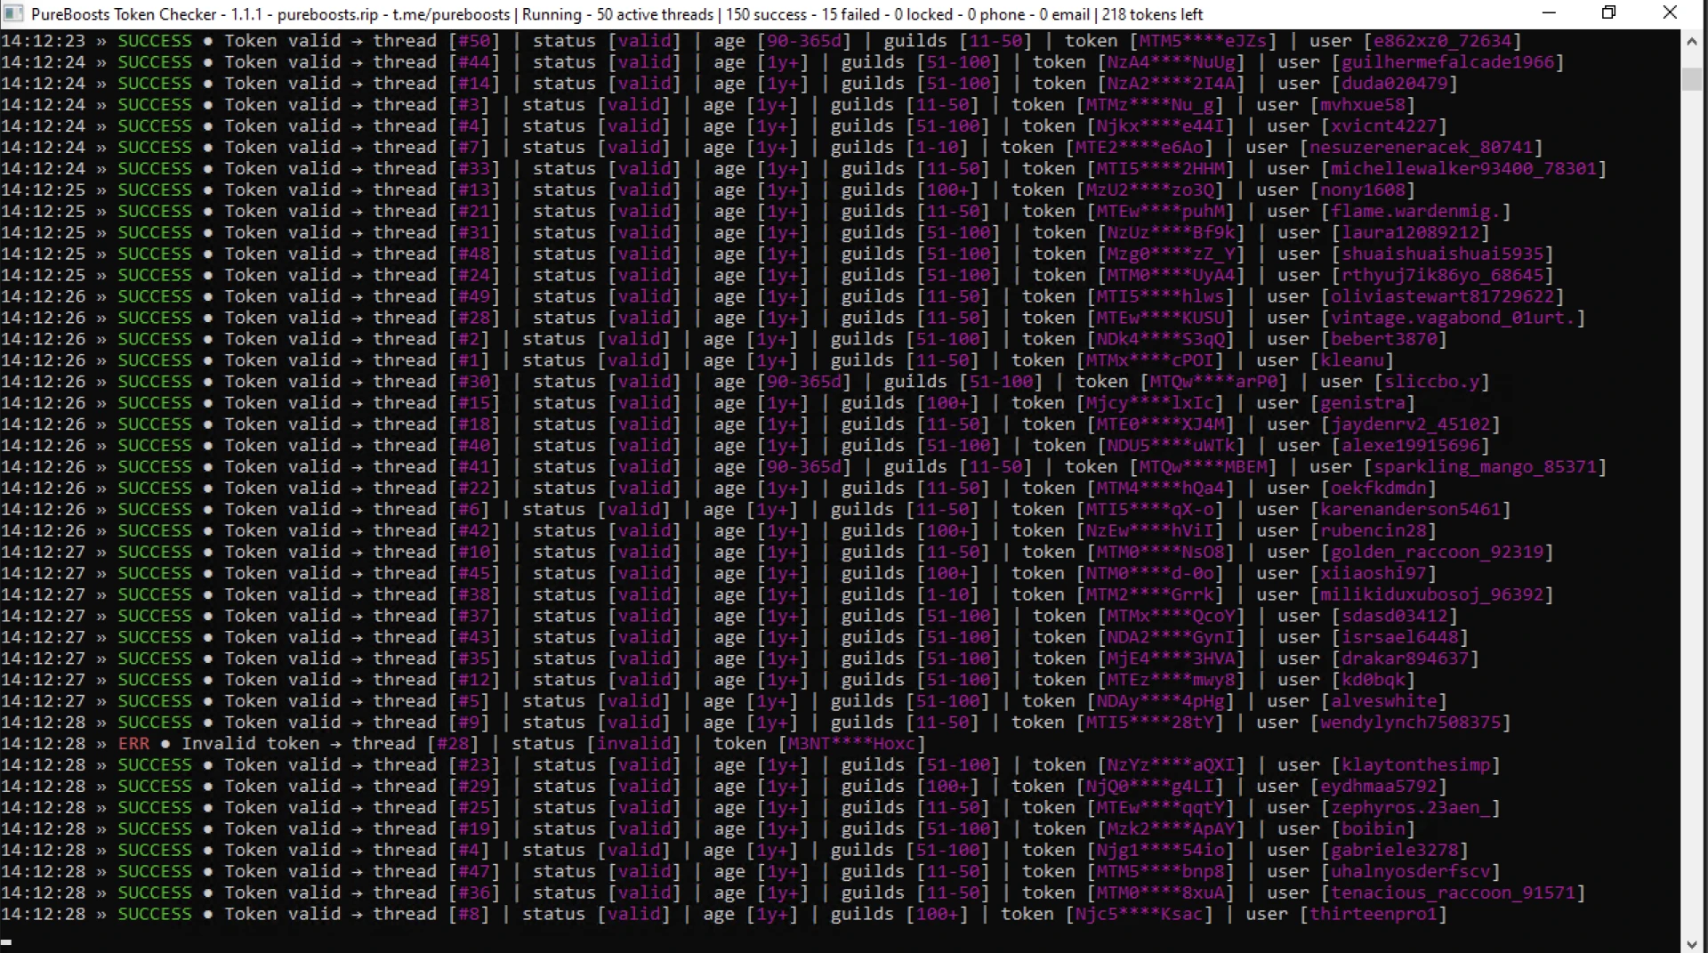Click username tenacious_raccoon_91571
Screen dimensions: 1708x953
click(x=1454, y=892)
